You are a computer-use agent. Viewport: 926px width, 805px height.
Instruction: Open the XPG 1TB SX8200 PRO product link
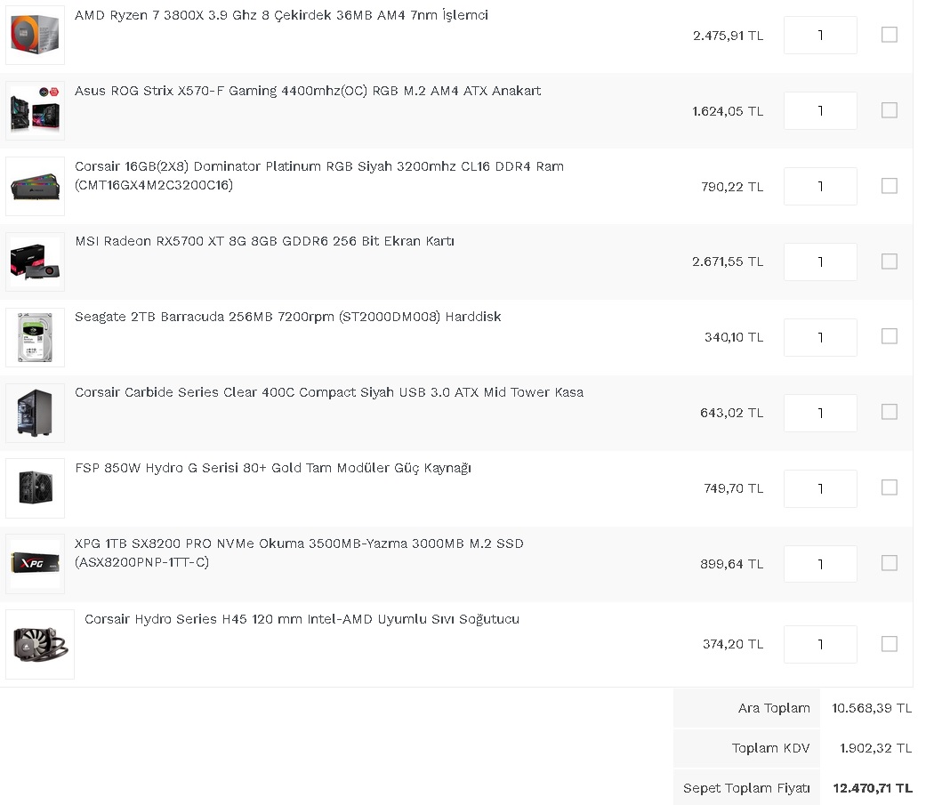299,552
